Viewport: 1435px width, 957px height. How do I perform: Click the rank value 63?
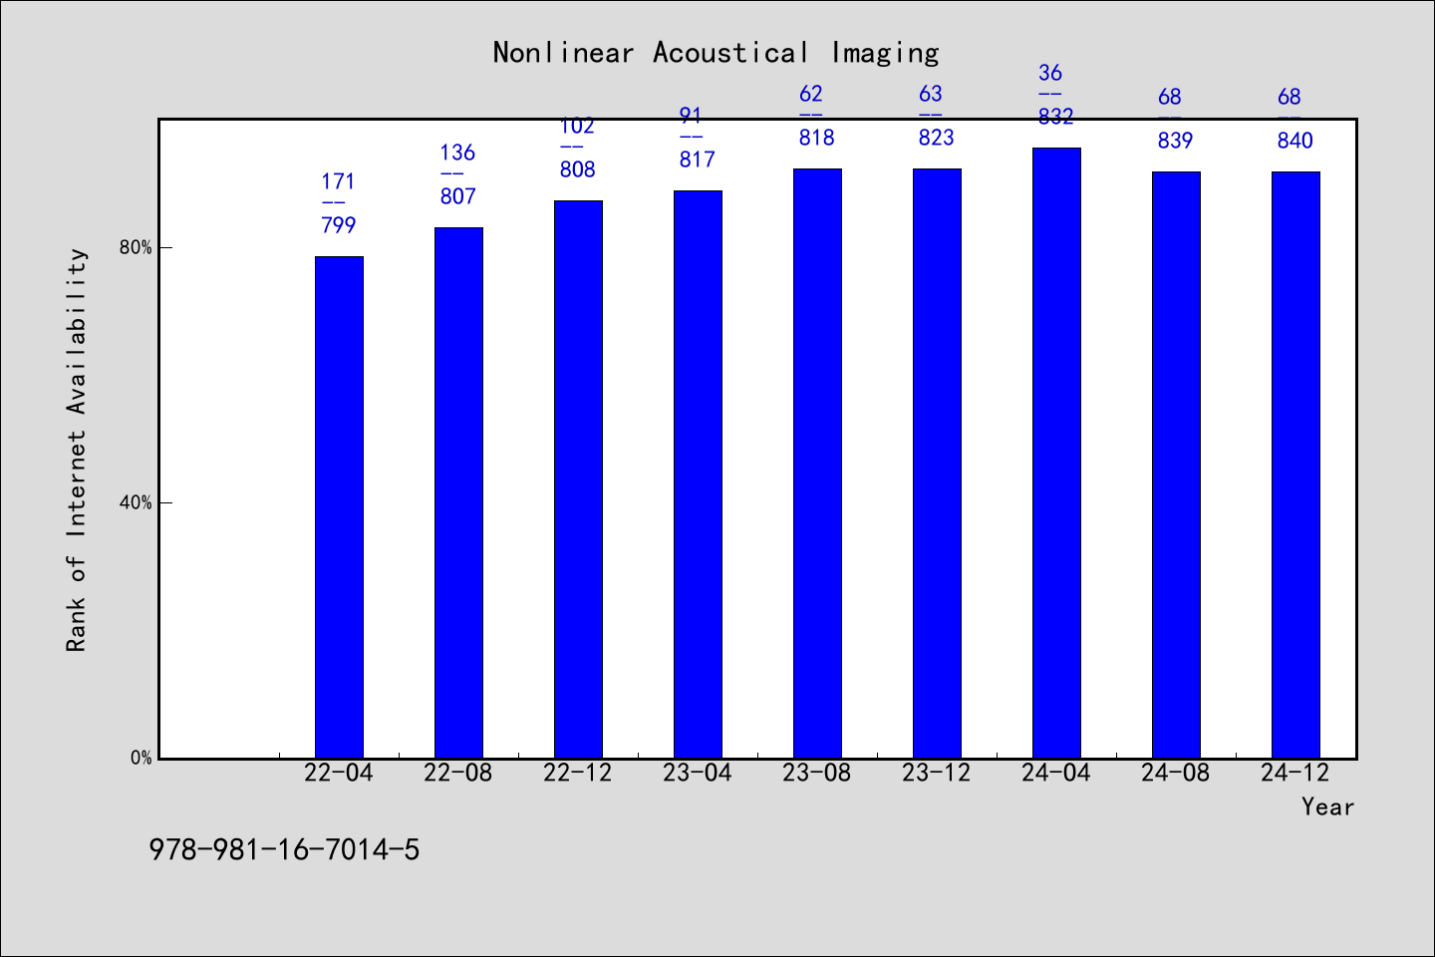pos(931,94)
